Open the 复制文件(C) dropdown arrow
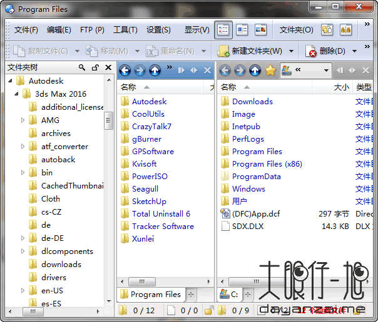Viewport: 378px width, 322px height. point(77,51)
